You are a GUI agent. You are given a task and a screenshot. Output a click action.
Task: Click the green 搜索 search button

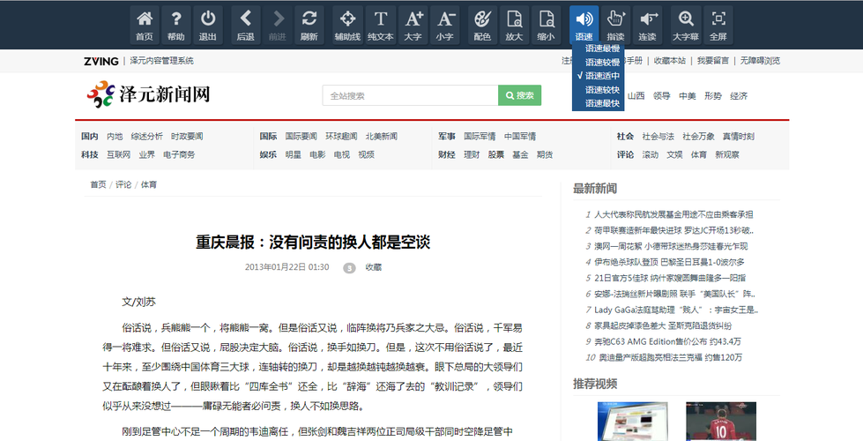coord(519,95)
